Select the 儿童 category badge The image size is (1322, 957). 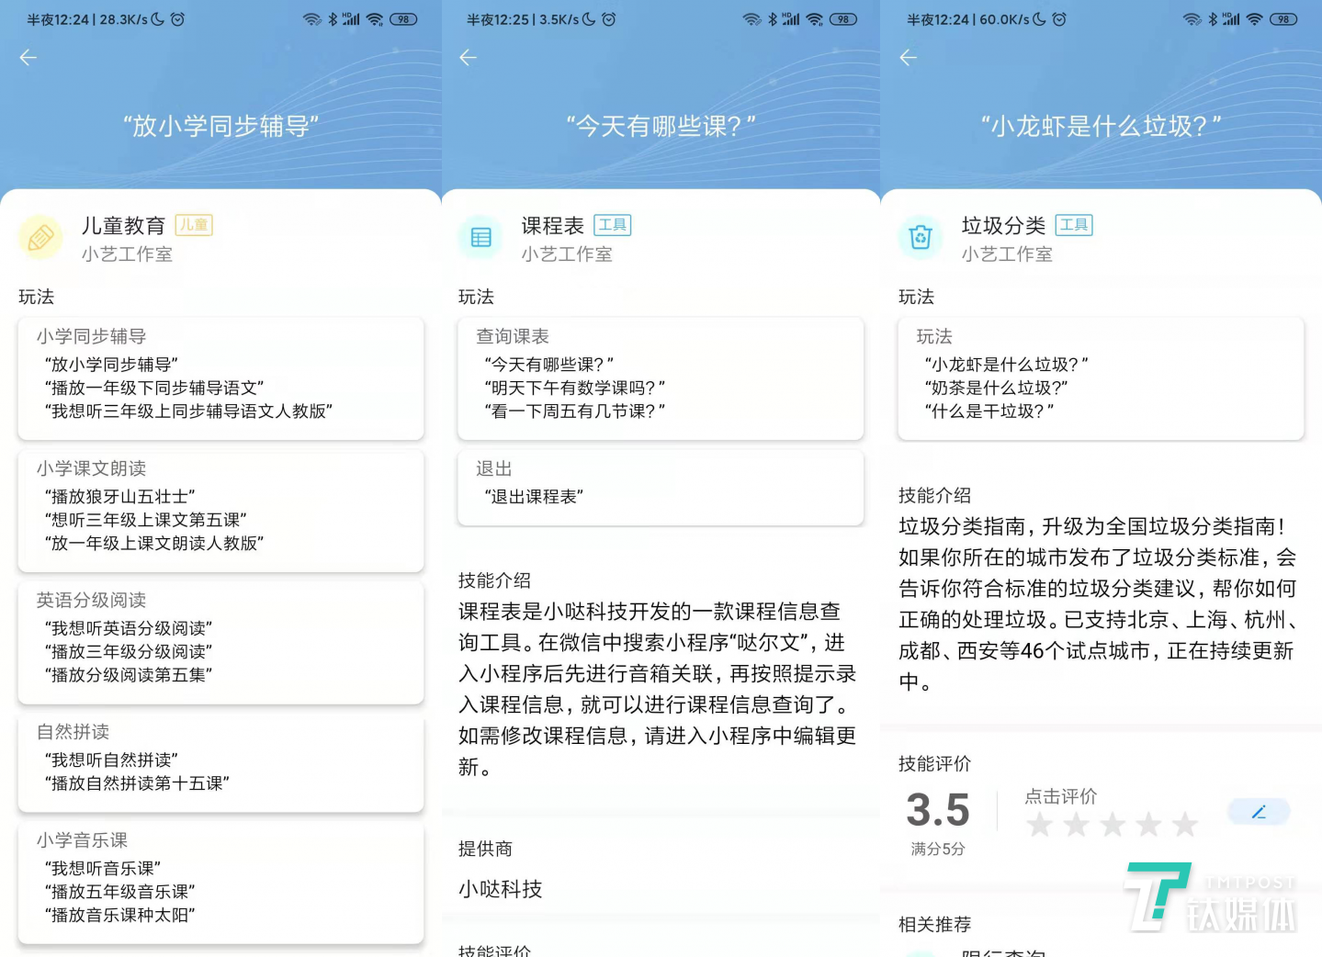point(194,225)
